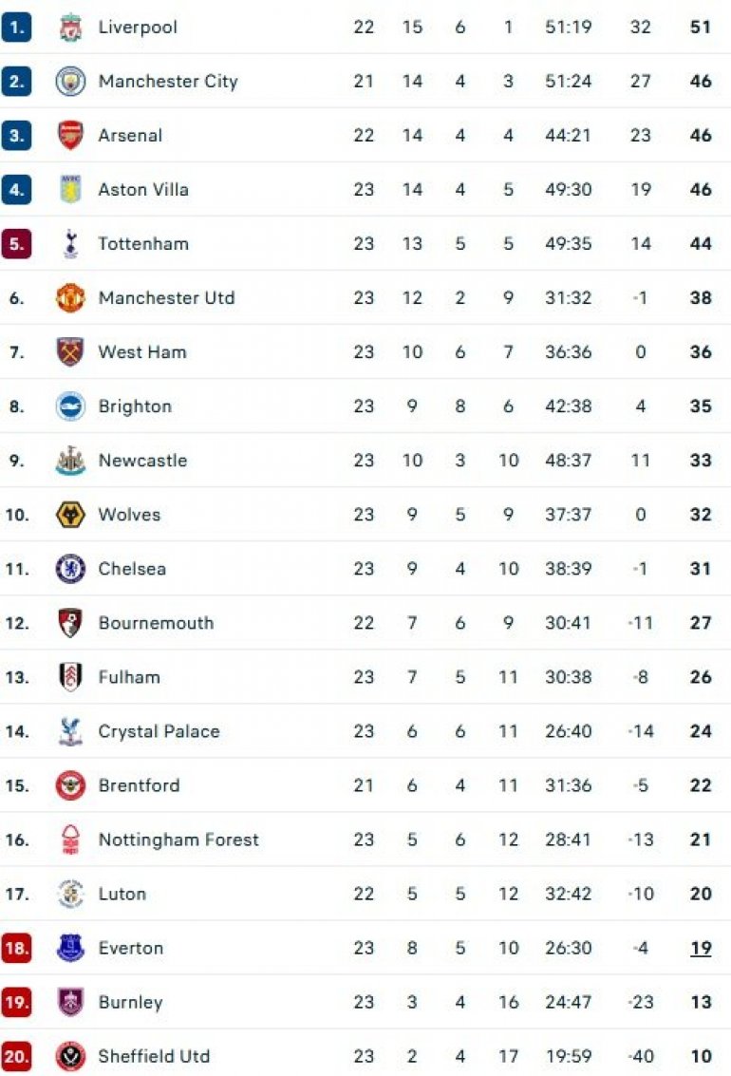Click Everton's underlined 19 points

(x=701, y=948)
